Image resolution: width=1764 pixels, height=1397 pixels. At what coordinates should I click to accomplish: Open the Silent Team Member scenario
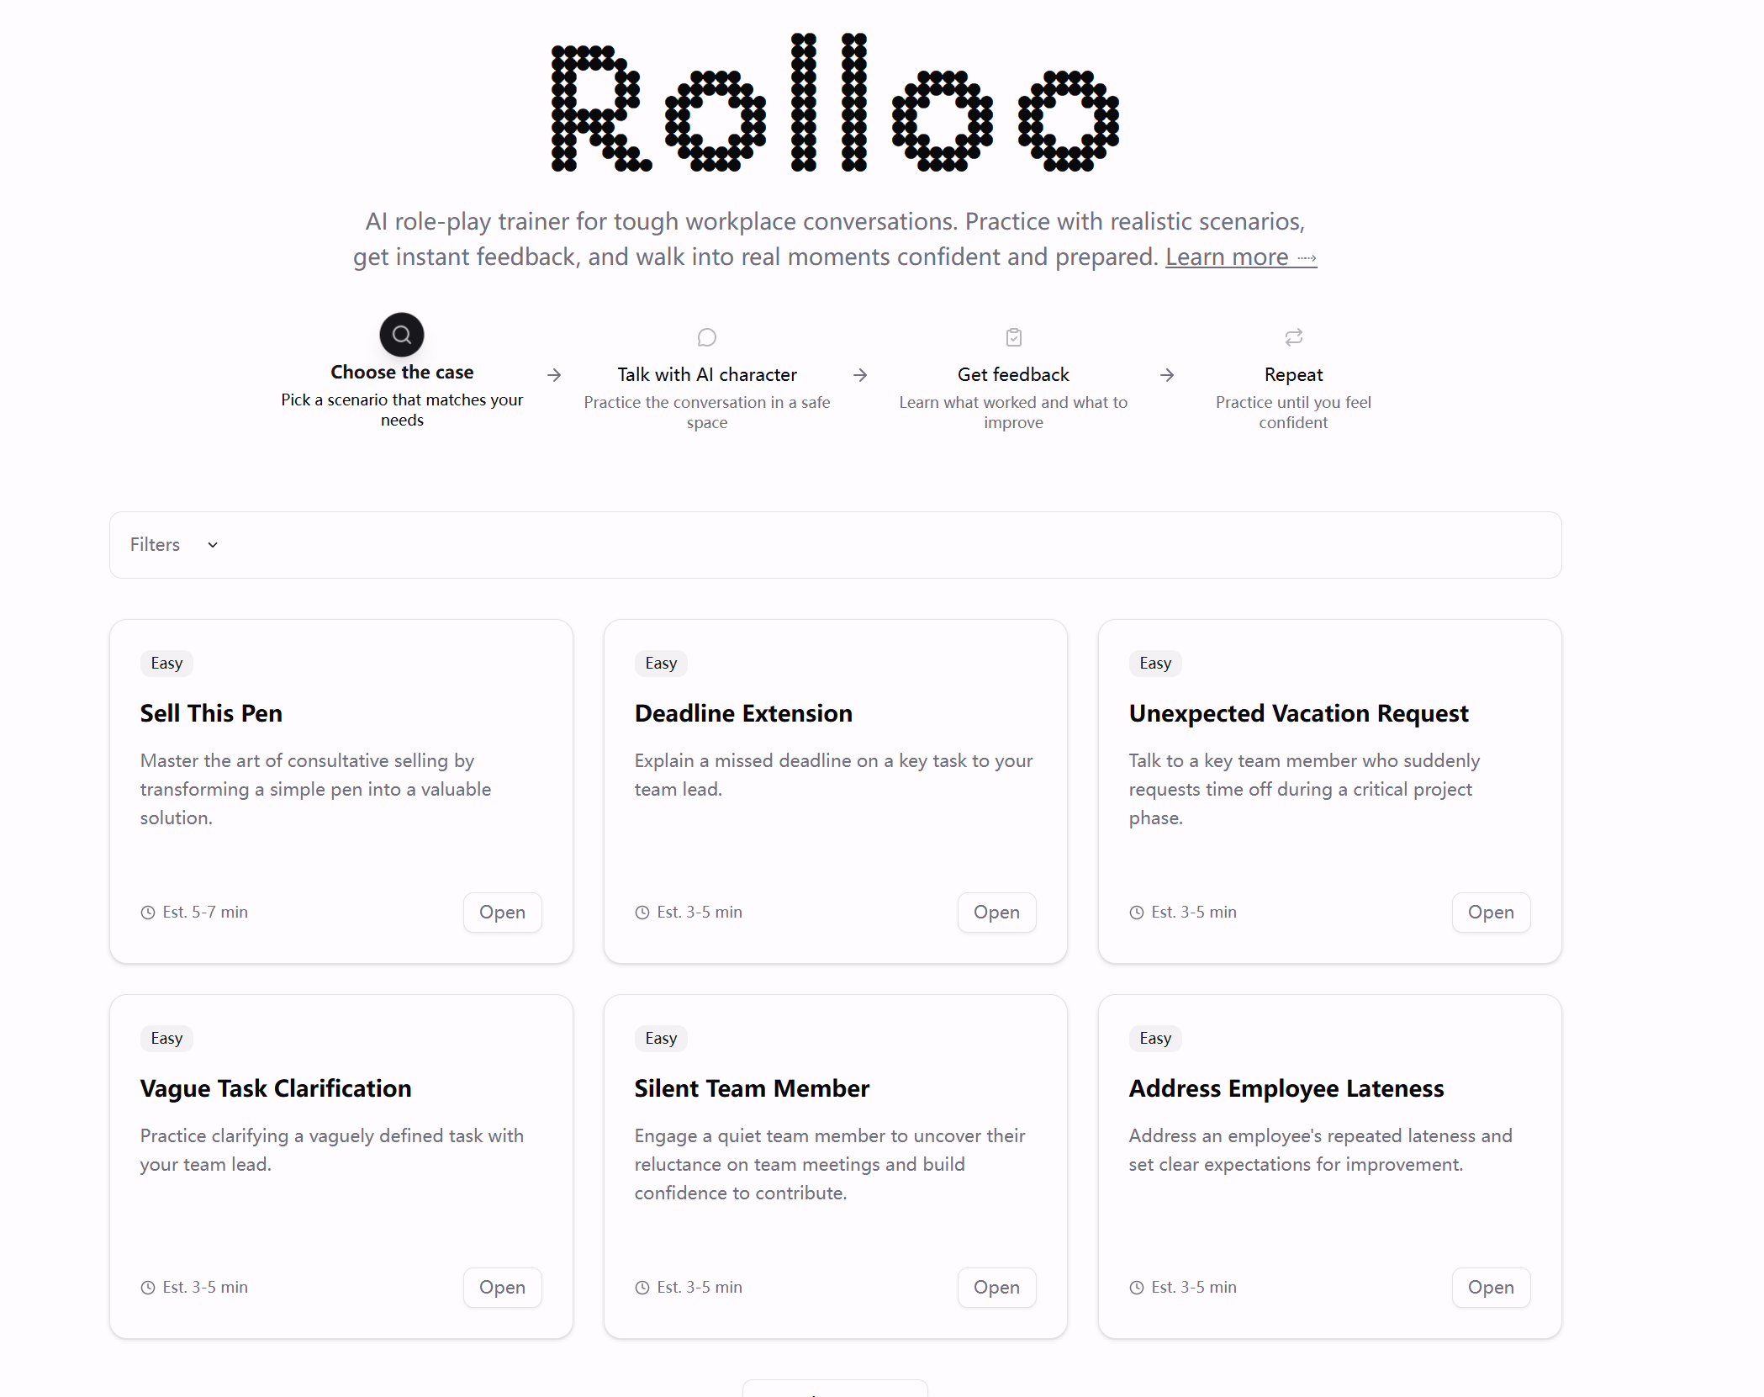point(996,1288)
